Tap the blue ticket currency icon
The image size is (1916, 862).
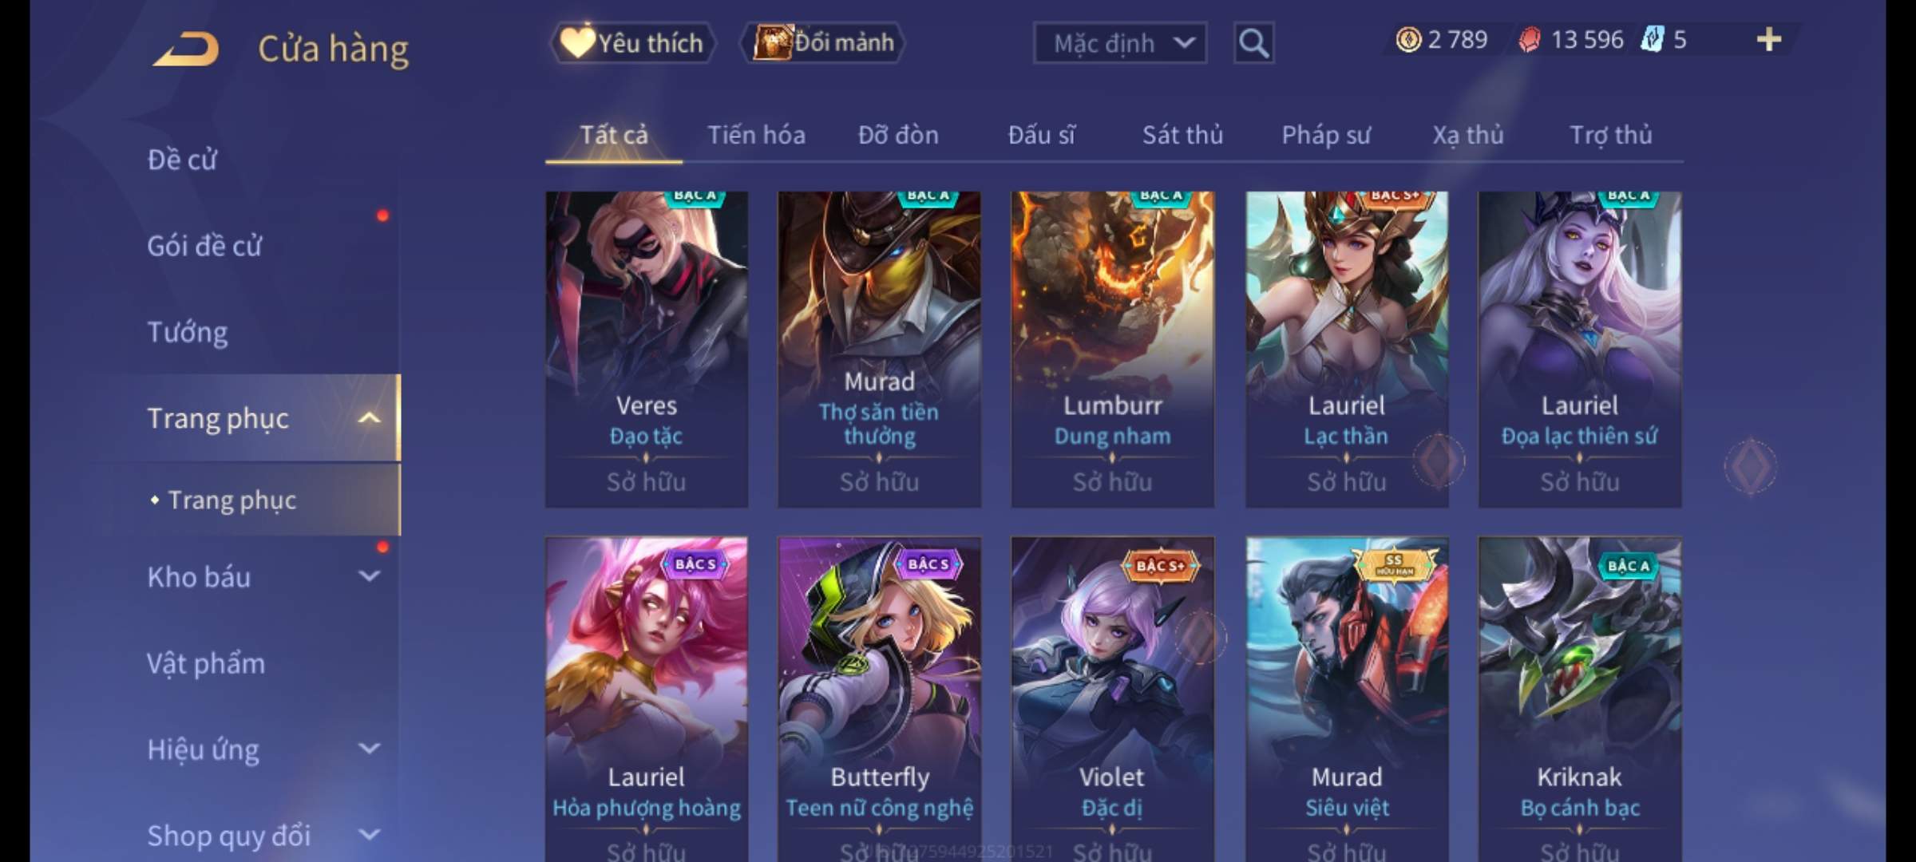1652,39
